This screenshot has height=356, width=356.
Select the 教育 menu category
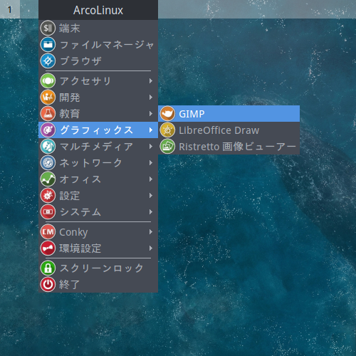(98, 114)
